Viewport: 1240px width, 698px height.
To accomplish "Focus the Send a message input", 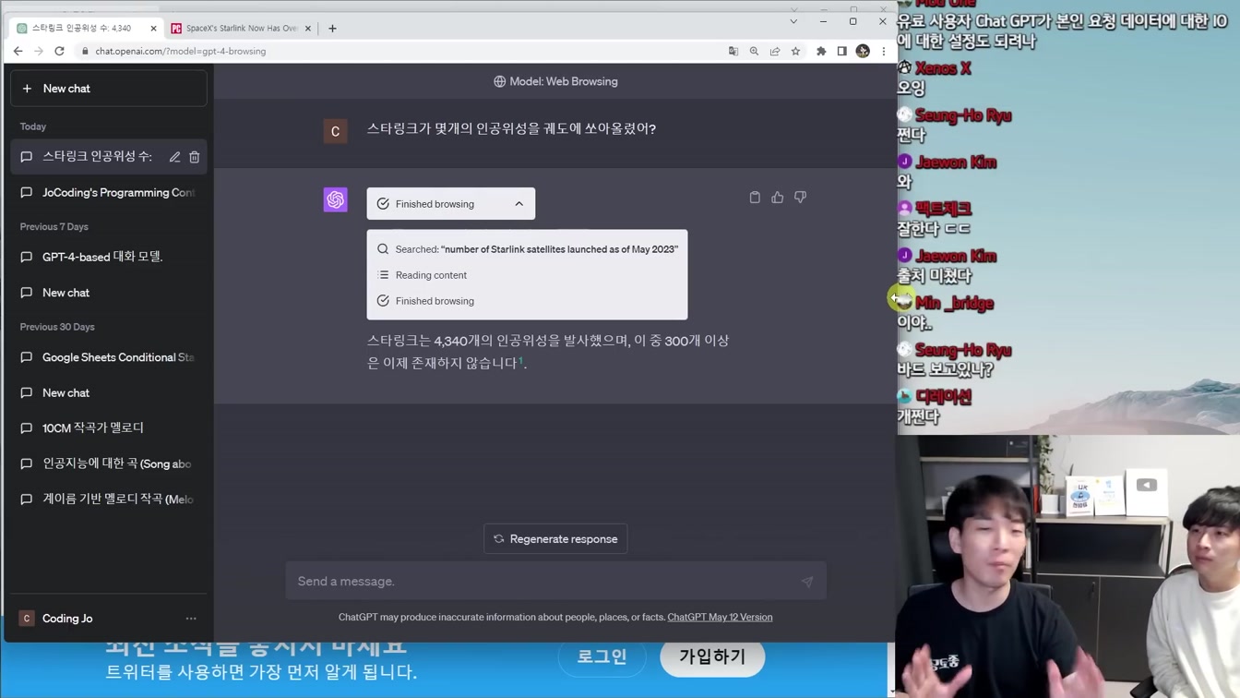I will [544, 582].
